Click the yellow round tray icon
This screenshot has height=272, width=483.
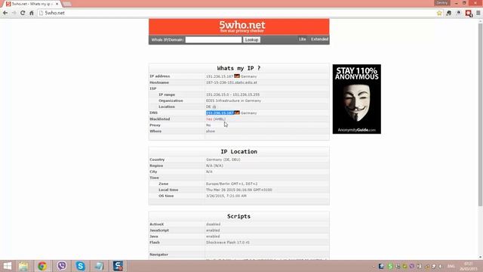[x=405, y=266]
